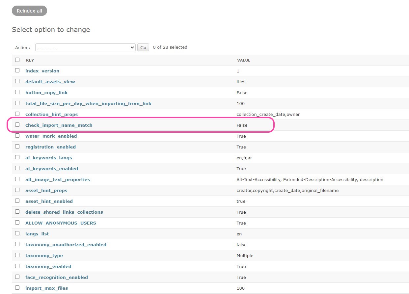Click the VALUE column header
The image size is (409, 294).
coord(244,60)
